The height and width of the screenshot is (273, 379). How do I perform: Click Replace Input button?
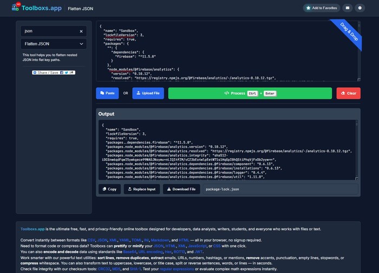[x=142, y=189]
